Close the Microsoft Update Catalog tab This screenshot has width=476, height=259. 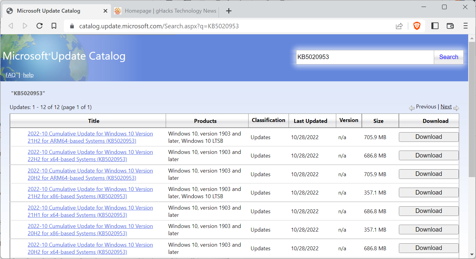tap(105, 11)
